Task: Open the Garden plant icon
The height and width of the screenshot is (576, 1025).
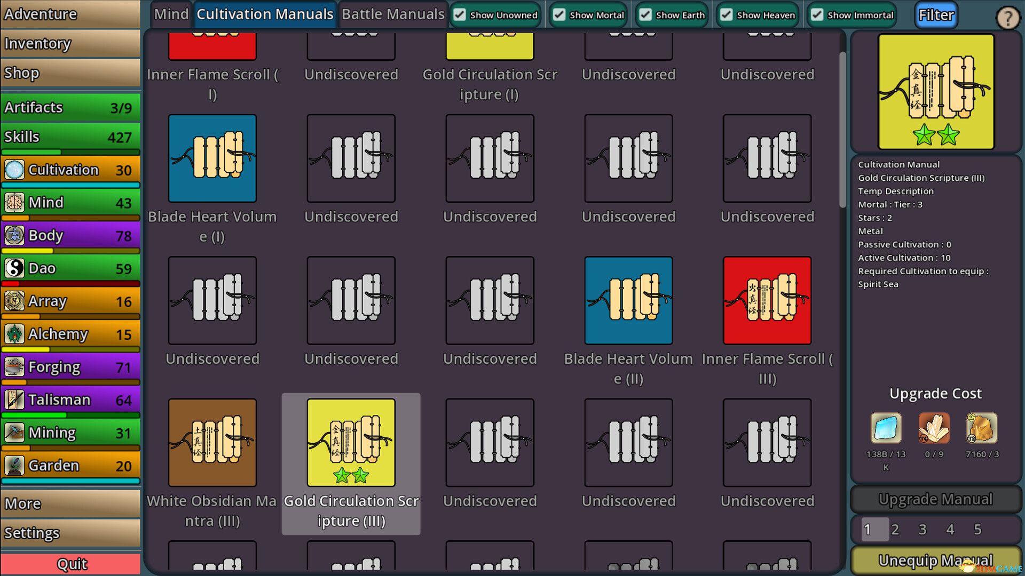Action: [13, 465]
